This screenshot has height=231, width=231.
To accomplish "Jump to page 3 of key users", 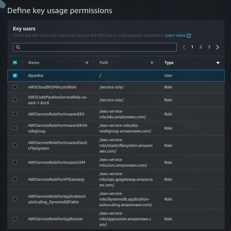I will point(209,47).
